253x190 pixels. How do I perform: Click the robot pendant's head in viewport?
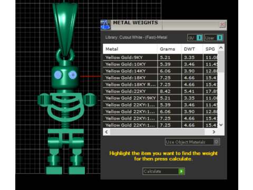pos(65,77)
